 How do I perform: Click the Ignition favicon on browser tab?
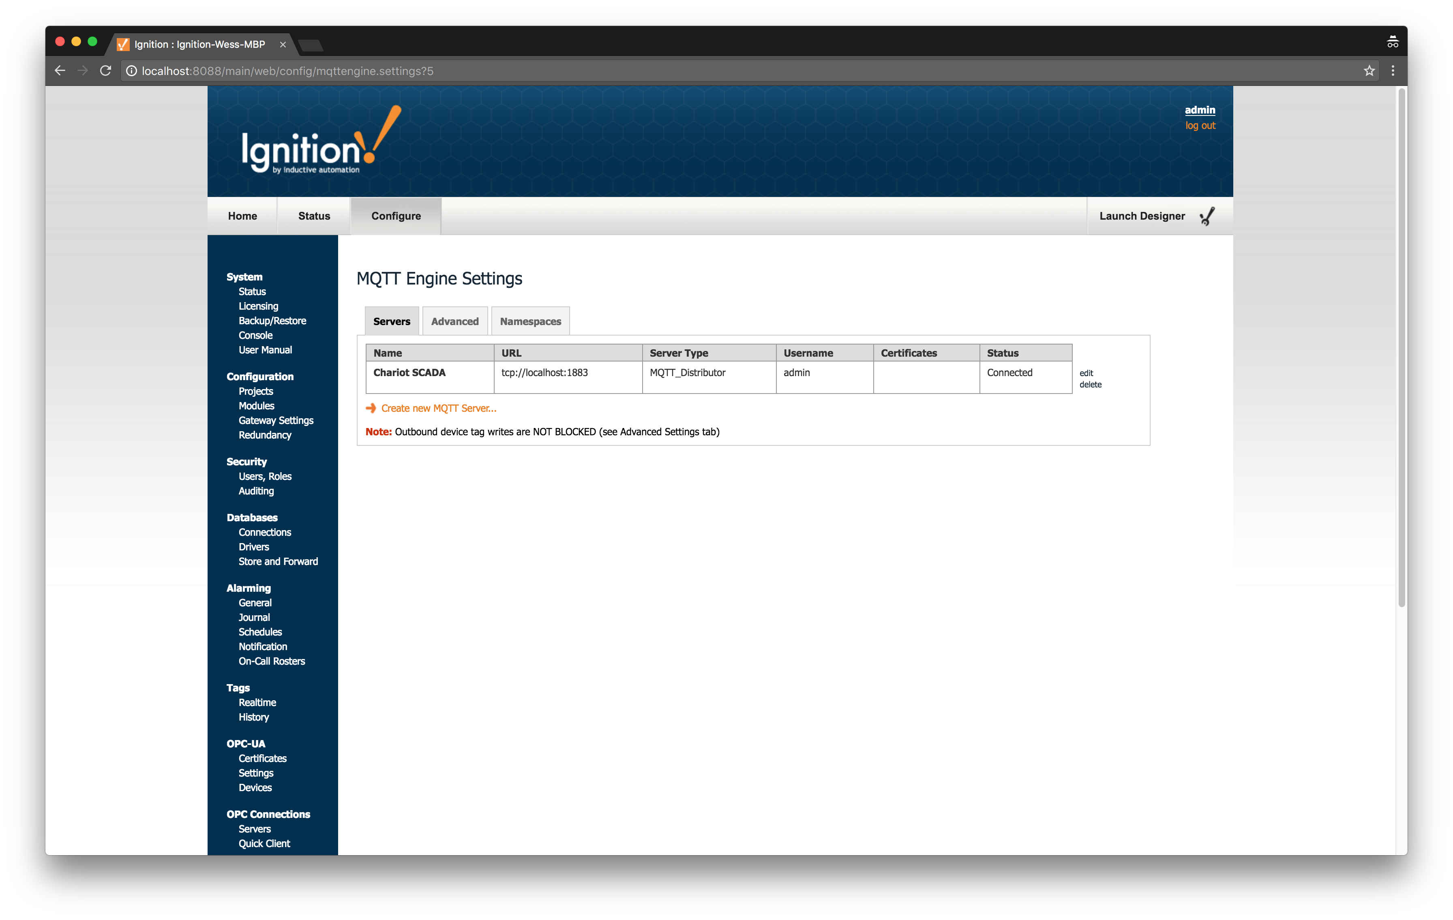(x=123, y=44)
